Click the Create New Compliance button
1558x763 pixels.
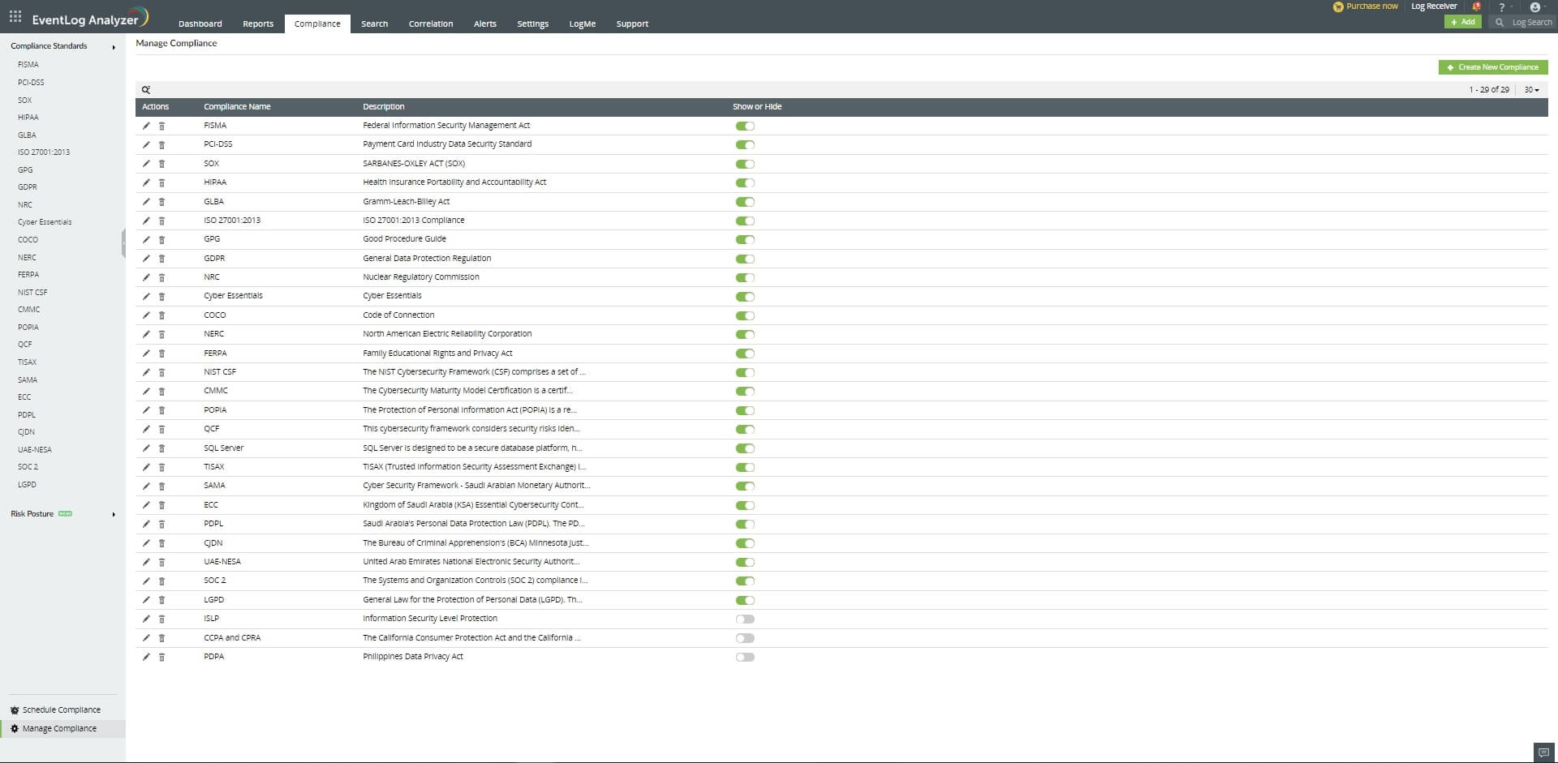pyautogui.click(x=1493, y=67)
